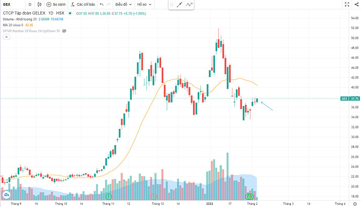Screen dimensions: 361x207
Task: Open the green event marker near Tháng 11
Action: pos(109,197)
